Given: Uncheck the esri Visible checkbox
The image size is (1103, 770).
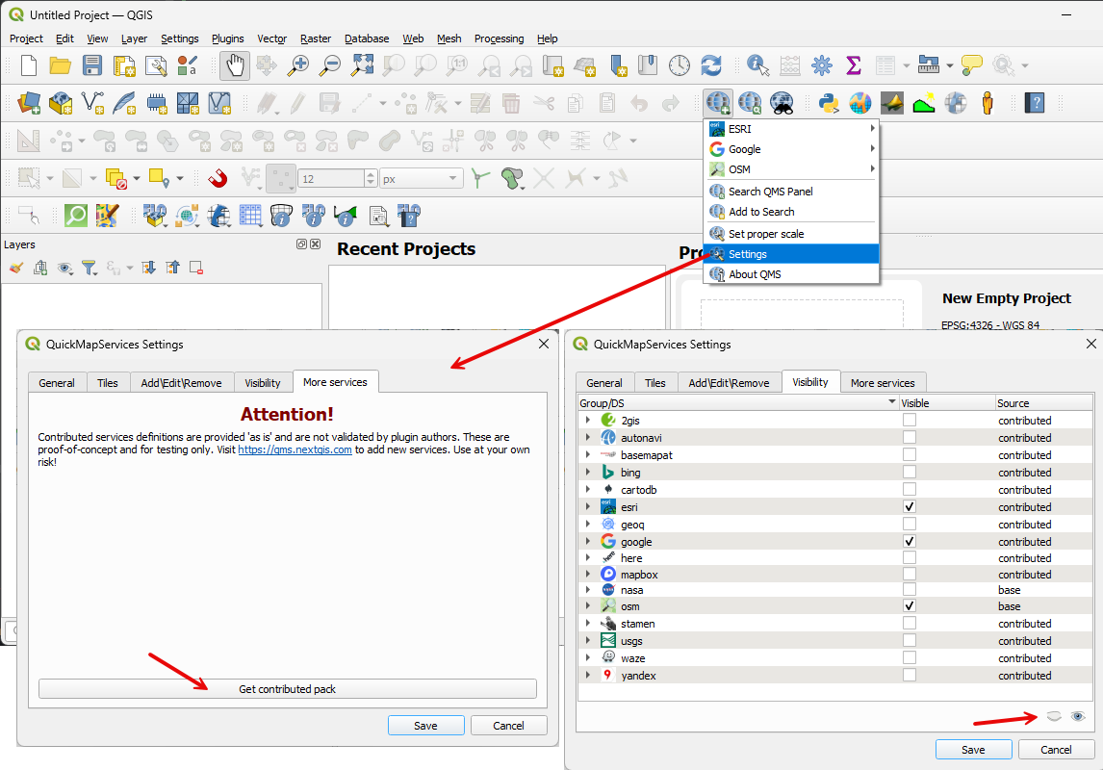Looking at the screenshot, I should click(x=910, y=506).
